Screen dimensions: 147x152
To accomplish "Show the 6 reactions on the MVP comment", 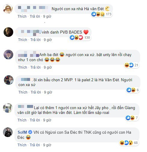I will [x=133, y=90].
